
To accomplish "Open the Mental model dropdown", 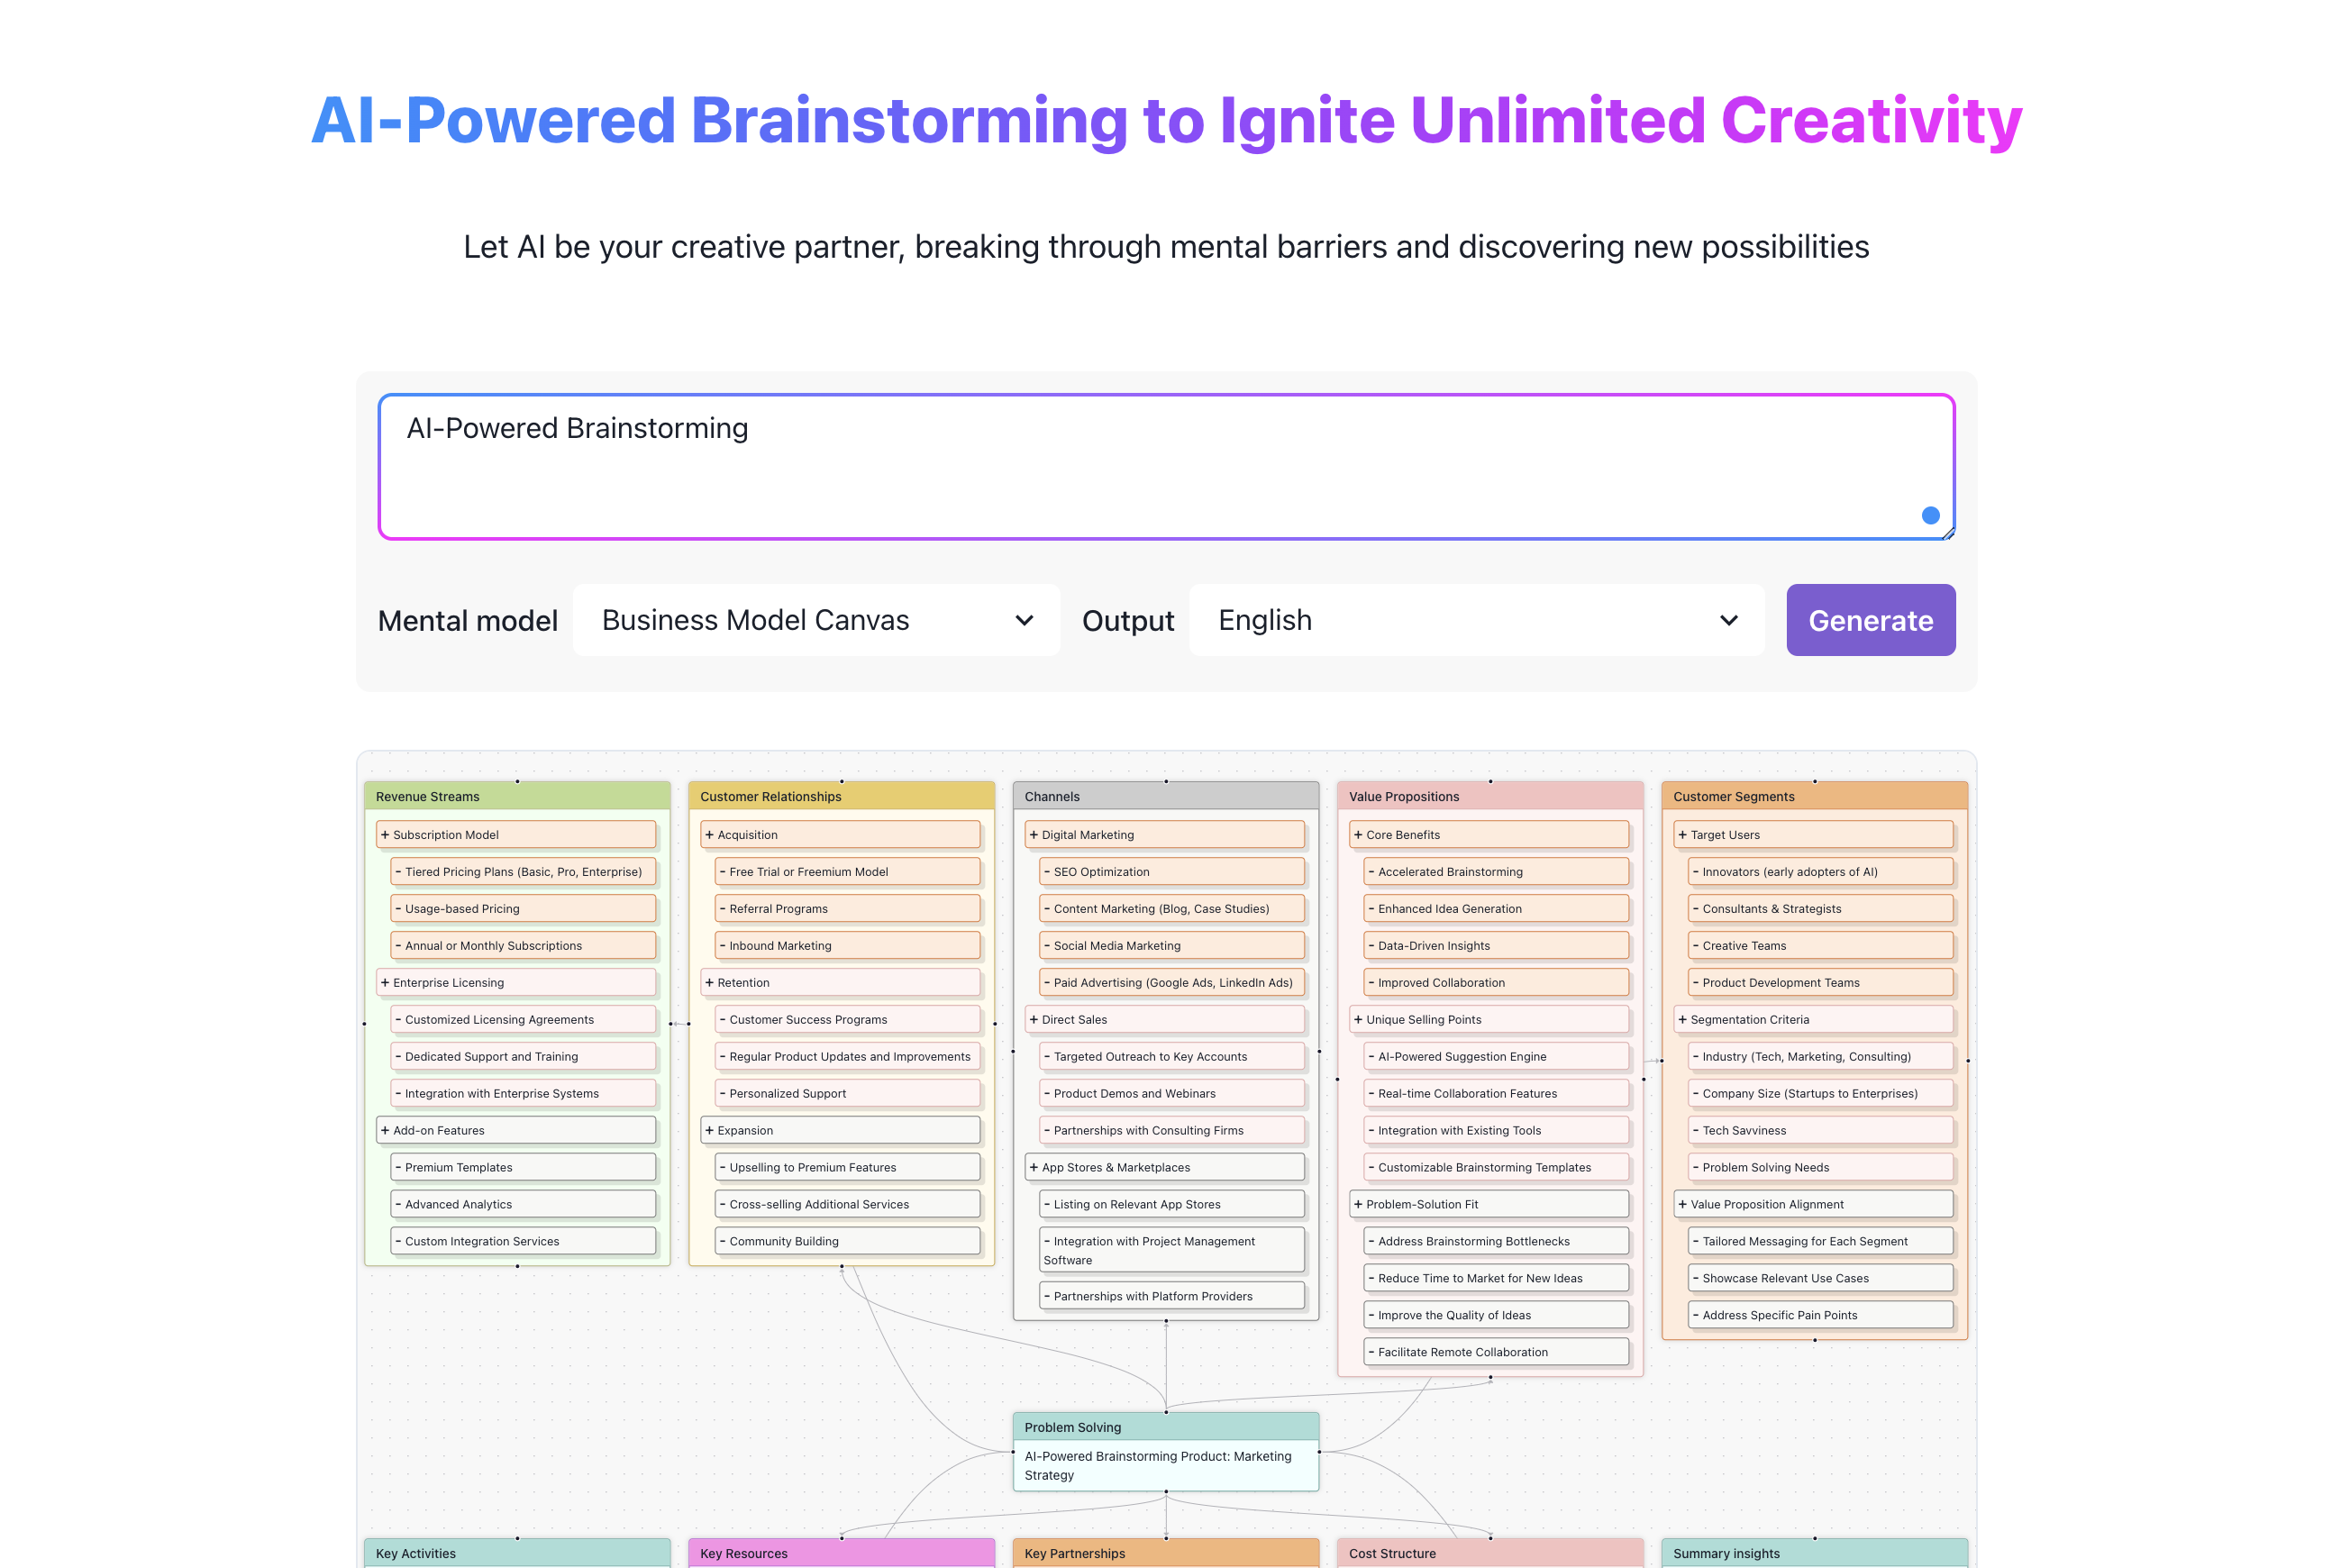I will pyautogui.click(x=816, y=620).
